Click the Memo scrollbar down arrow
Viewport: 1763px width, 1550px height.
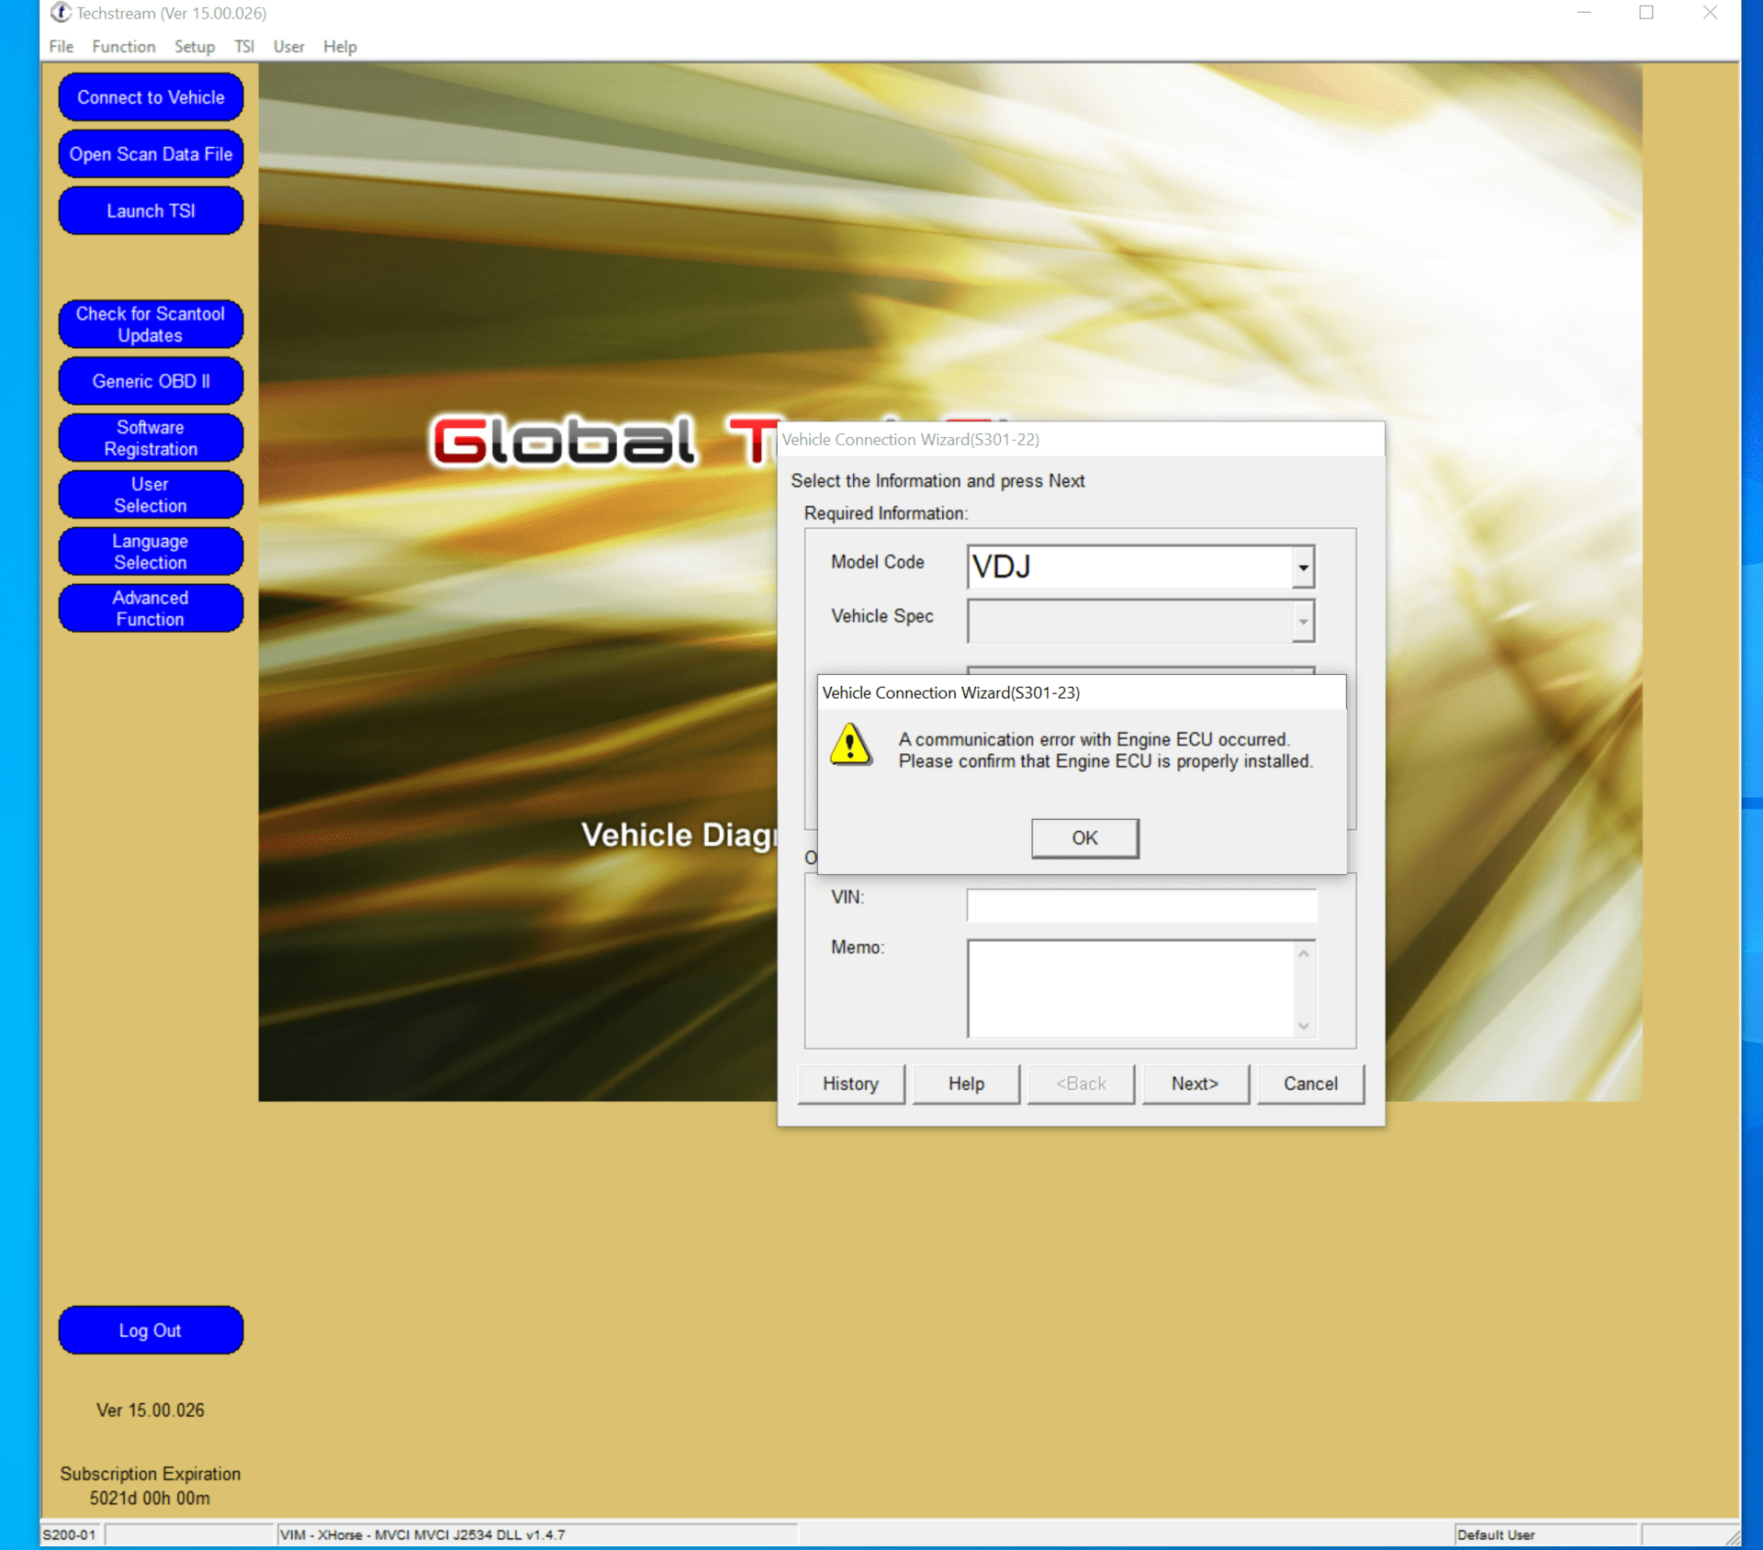(x=1304, y=1026)
